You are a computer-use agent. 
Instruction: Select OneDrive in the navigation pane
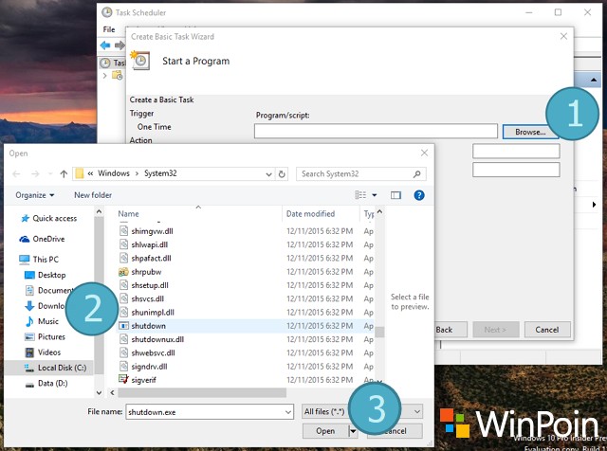pos(42,239)
